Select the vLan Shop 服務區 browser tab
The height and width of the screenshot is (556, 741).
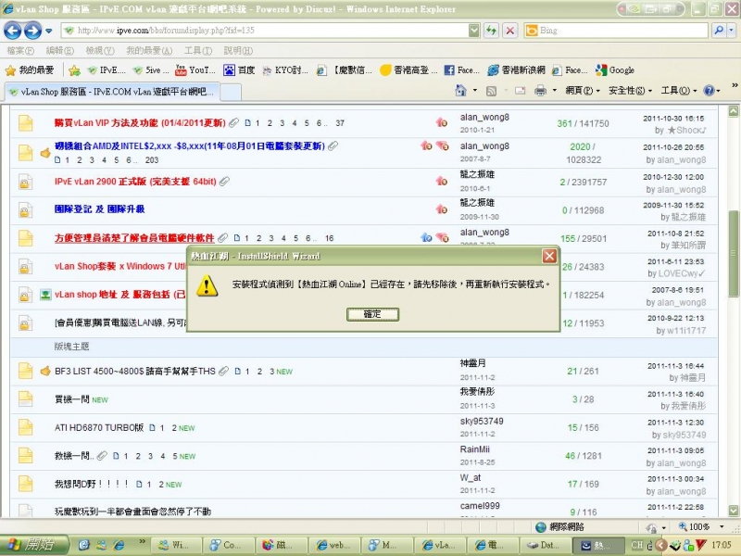coord(109,91)
